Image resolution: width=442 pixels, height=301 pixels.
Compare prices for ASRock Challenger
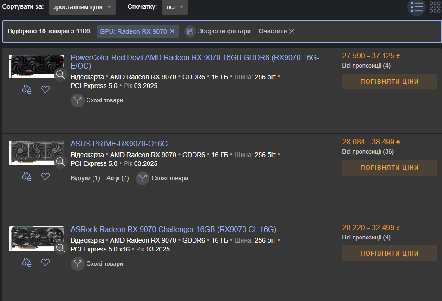click(390, 253)
